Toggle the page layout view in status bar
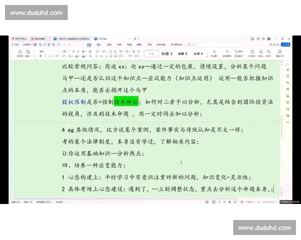 [214, 202]
